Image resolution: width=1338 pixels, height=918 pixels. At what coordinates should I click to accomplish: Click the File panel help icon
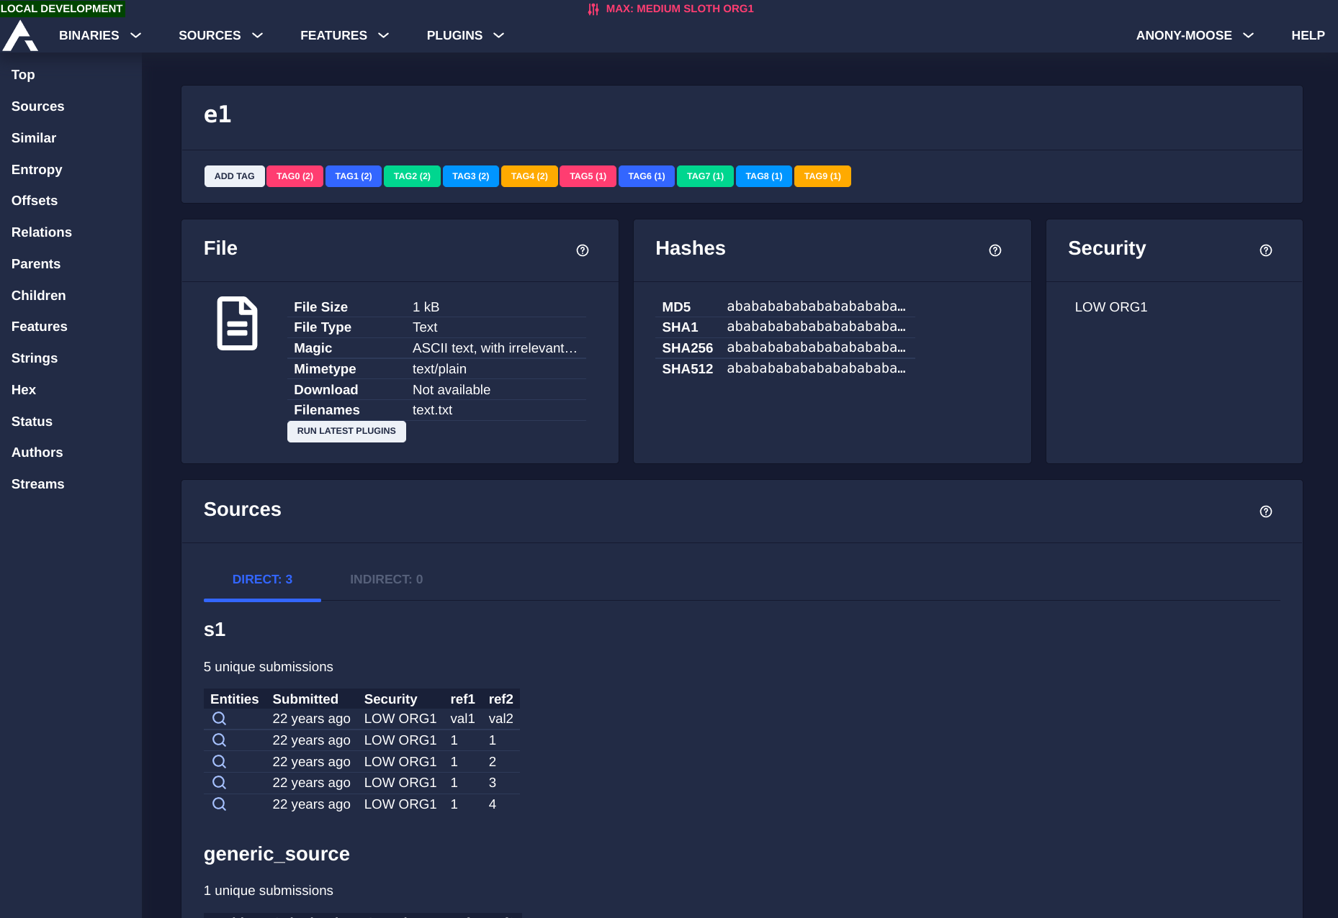(x=583, y=250)
